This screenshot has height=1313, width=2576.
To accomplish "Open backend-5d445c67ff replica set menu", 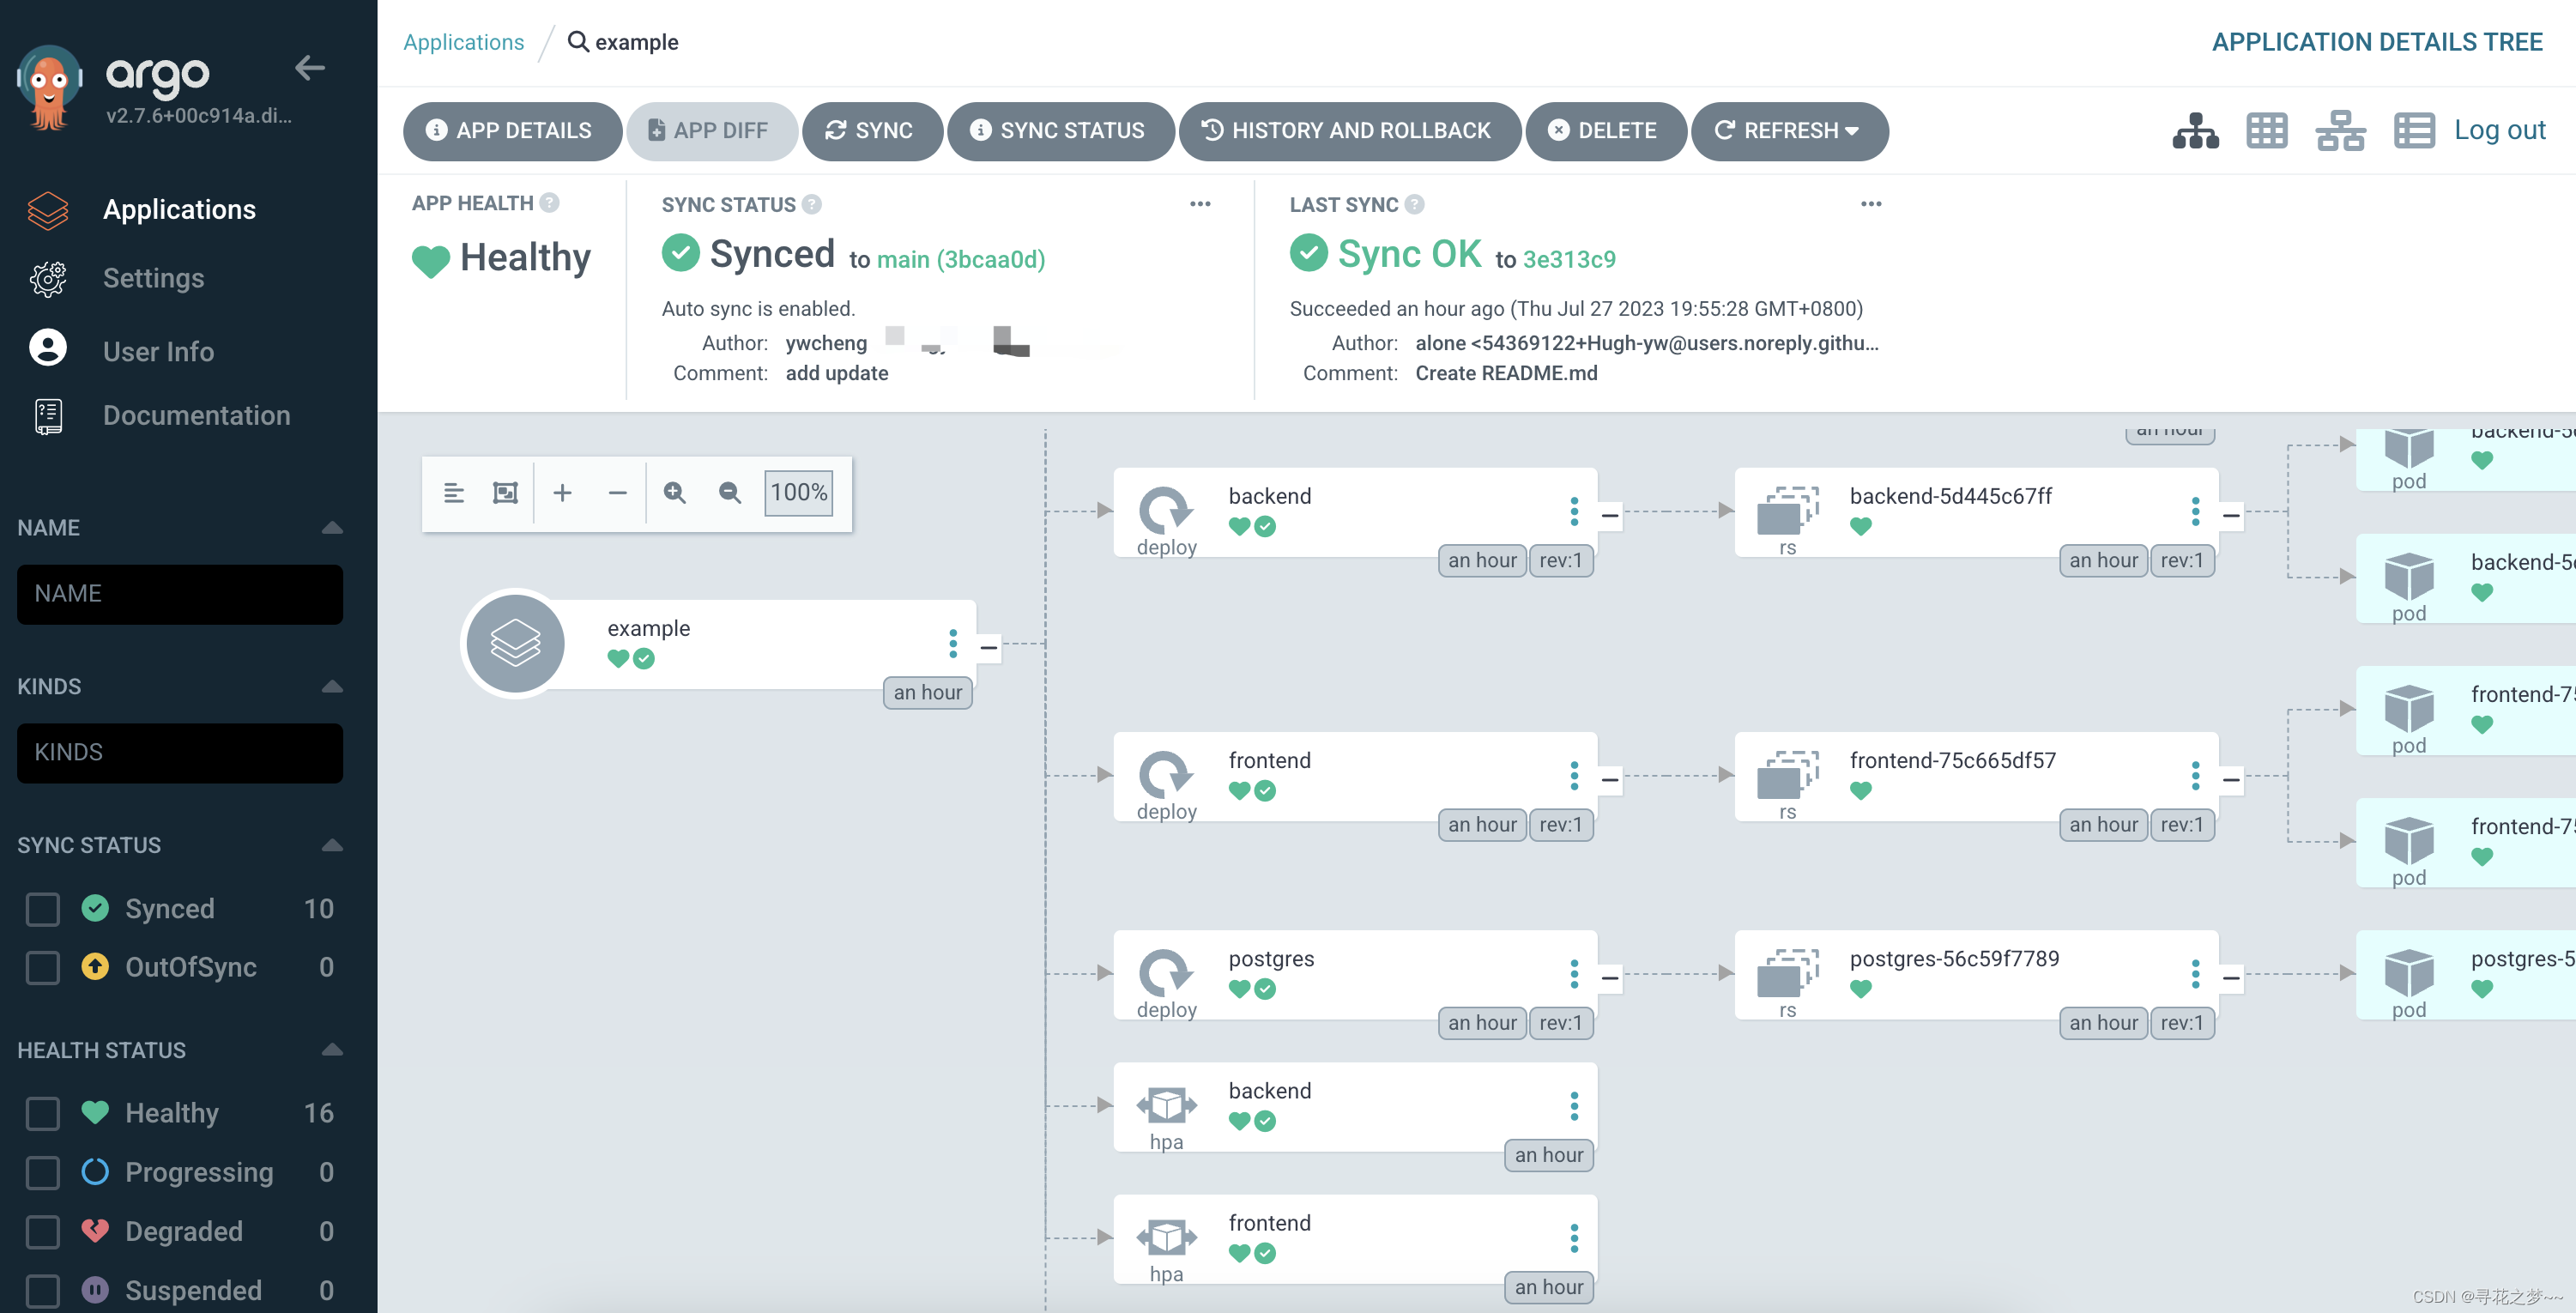I will coord(2195,512).
